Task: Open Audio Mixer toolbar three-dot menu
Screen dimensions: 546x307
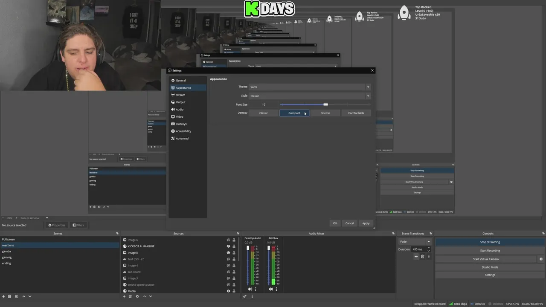Action: [x=252, y=296]
